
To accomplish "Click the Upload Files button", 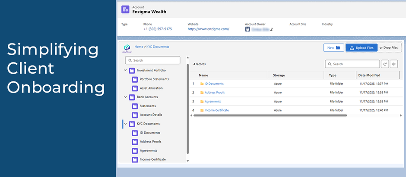I will tap(362, 48).
